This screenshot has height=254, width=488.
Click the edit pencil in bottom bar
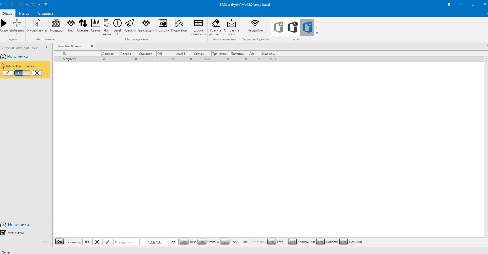pos(107,242)
